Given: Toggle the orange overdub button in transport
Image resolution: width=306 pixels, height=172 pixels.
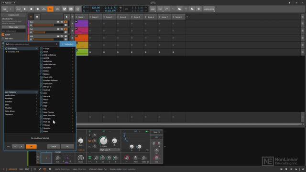Looking at the screenshot, I should tap(50, 9).
